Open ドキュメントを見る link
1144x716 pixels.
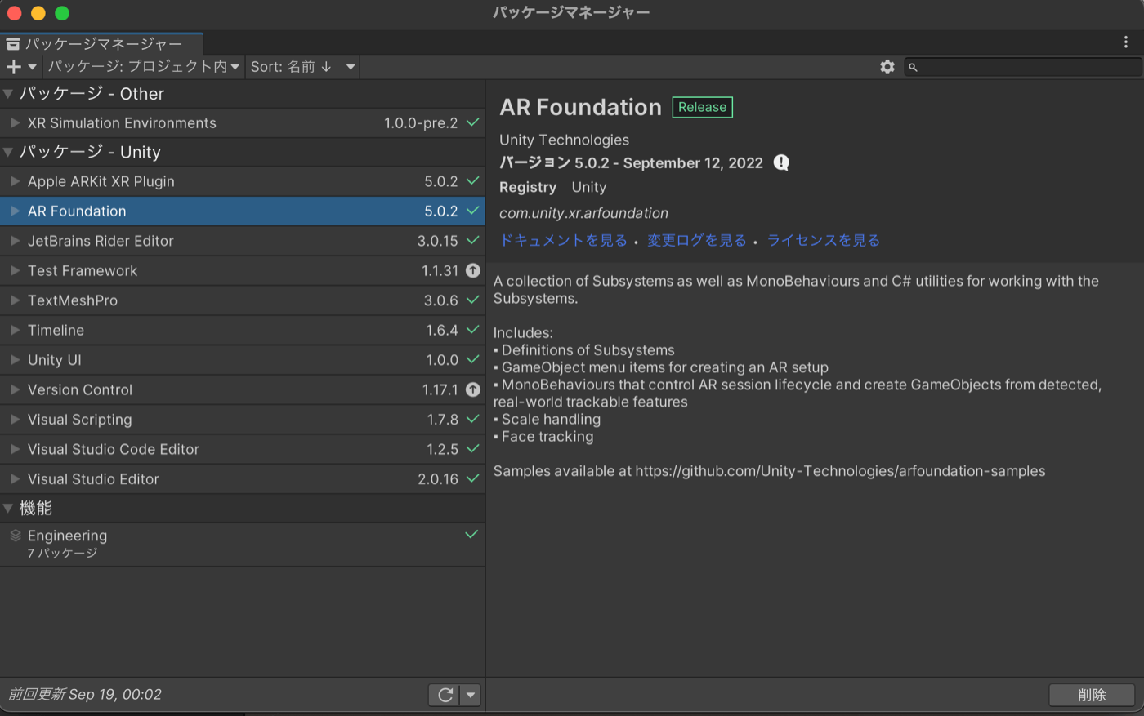[563, 240]
